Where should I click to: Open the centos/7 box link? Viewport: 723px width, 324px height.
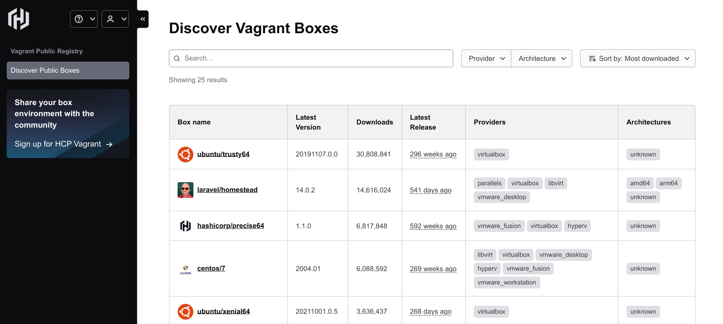pyautogui.click(x=211, y=268)
